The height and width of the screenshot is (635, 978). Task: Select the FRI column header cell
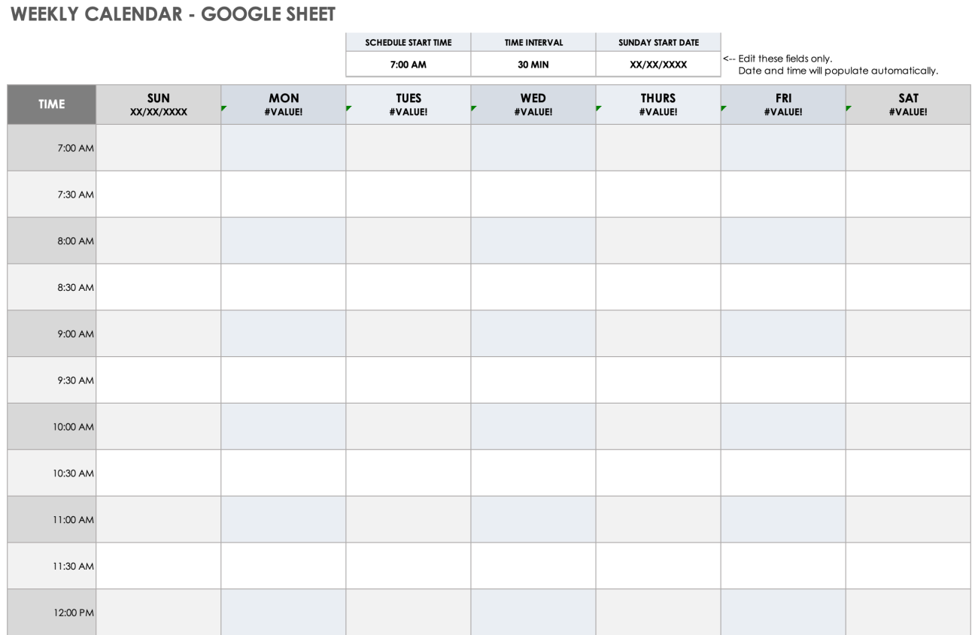pyautogui.click(x=783, y=104)
